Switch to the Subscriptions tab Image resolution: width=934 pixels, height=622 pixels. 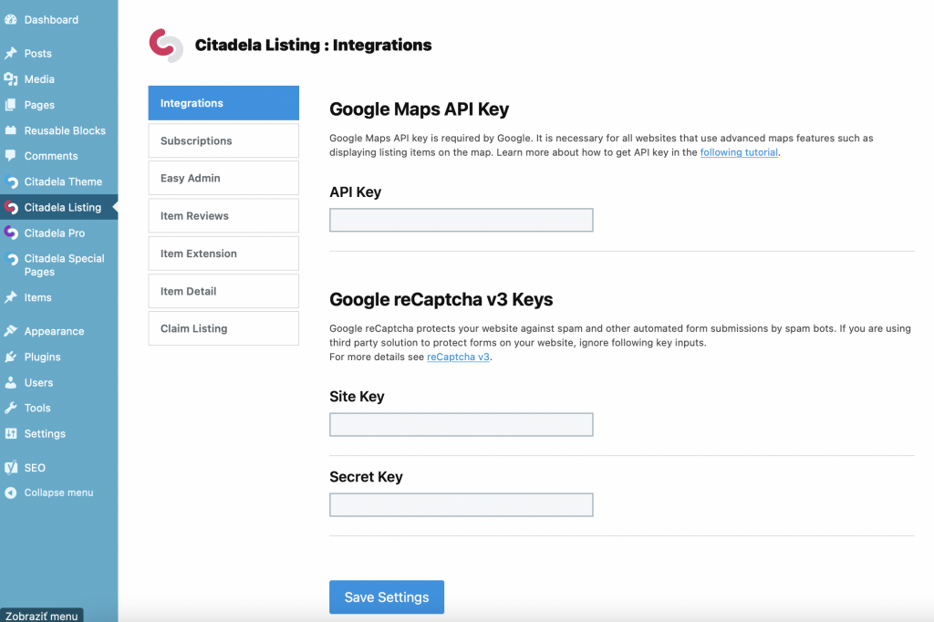pos(223,140)
